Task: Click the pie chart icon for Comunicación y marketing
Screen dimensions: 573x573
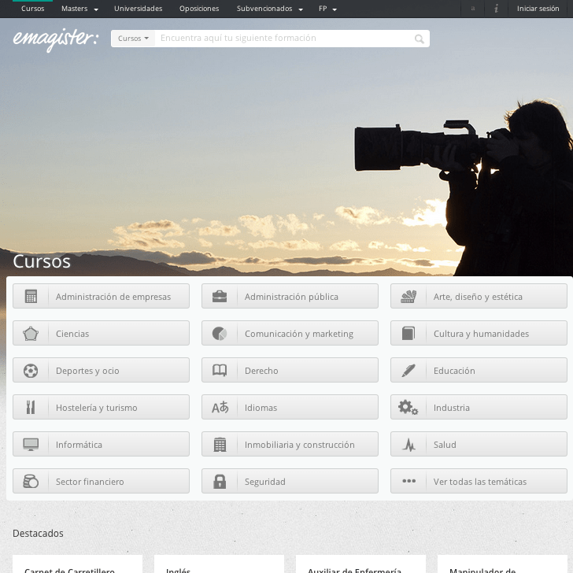Action: pos(220,334)
